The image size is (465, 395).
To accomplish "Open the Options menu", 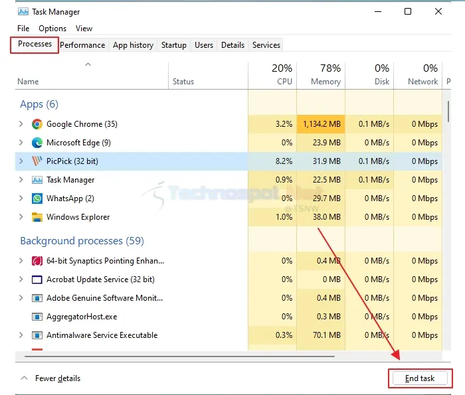I will [x=52, y=29].
